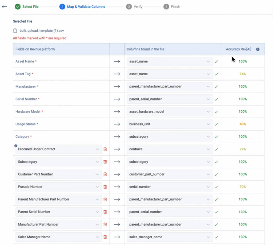Image resolution: width=273 pixels, height=245 pixels.
Task: Remove the Sales Manager Name mapping
Action: click(105, 237)
